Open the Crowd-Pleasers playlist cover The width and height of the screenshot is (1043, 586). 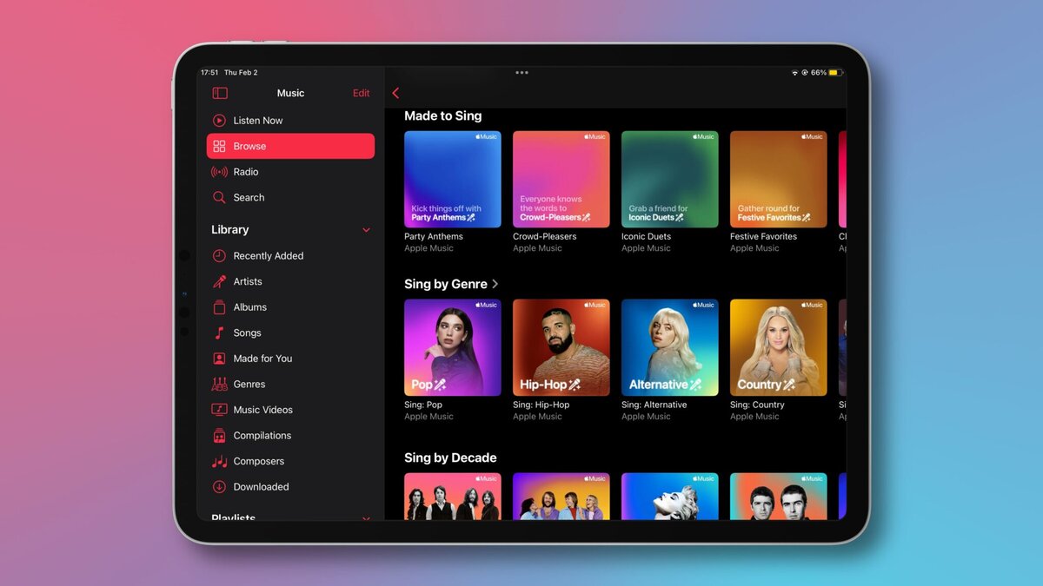point(561,180)
